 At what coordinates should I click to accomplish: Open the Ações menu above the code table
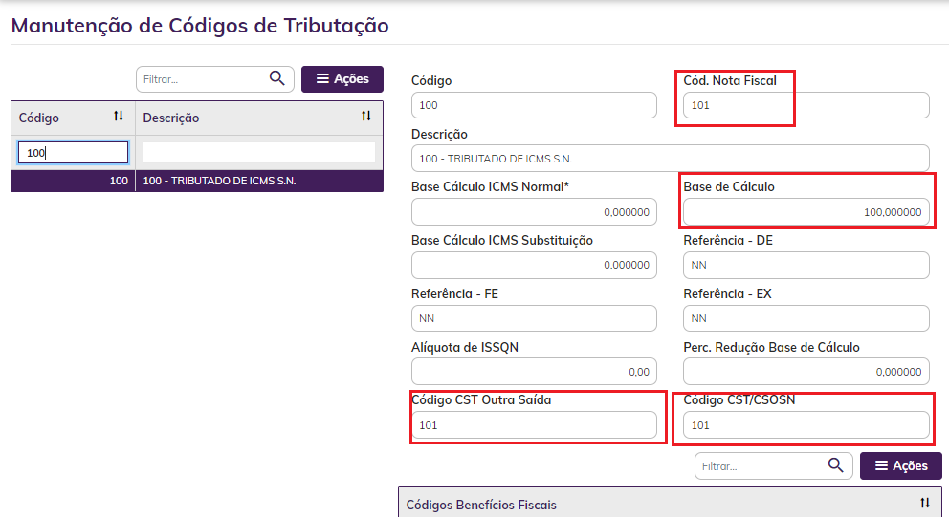[342, 79]
